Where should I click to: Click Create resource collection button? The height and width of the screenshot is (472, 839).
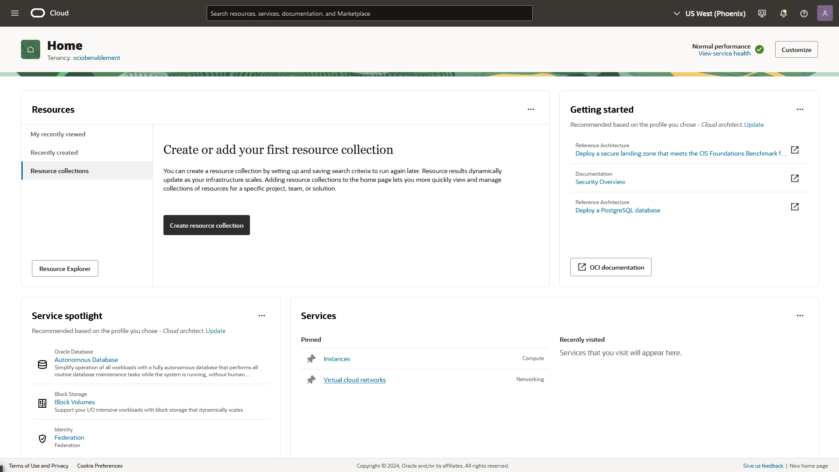click(x=206, y=226)
